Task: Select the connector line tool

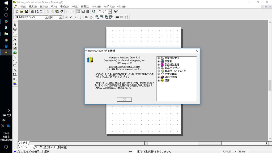Action: [x=15, y=61]
